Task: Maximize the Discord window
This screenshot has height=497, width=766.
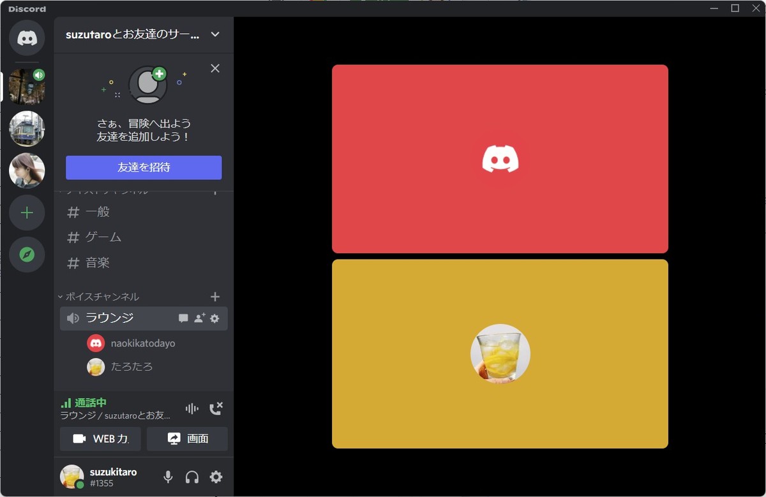Action: (x=735, y=8)
